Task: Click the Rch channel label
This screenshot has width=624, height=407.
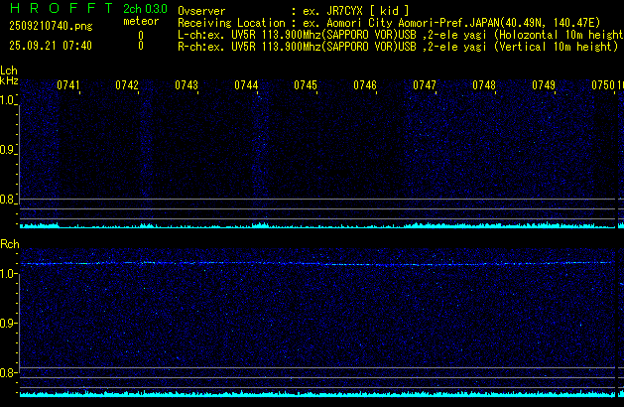Action: pos(9,243)
